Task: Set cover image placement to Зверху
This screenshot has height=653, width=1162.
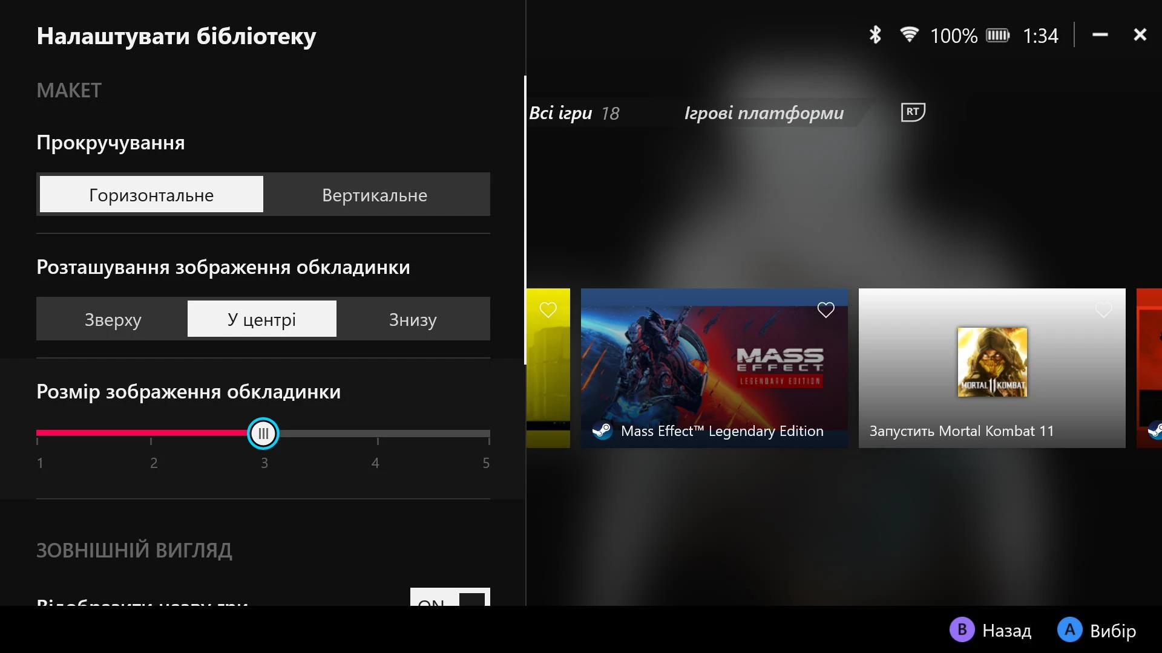Action: click(x=113, y=319)
